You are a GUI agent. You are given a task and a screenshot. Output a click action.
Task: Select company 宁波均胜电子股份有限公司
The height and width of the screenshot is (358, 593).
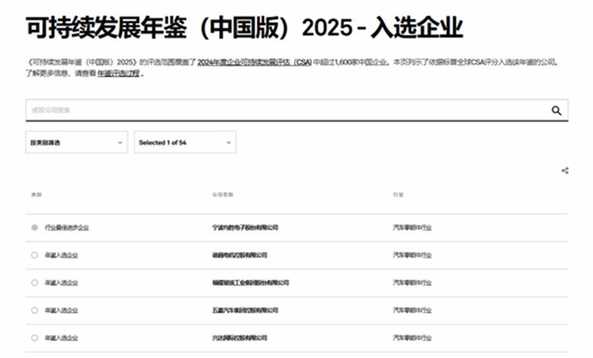click(x=244, y=228)
